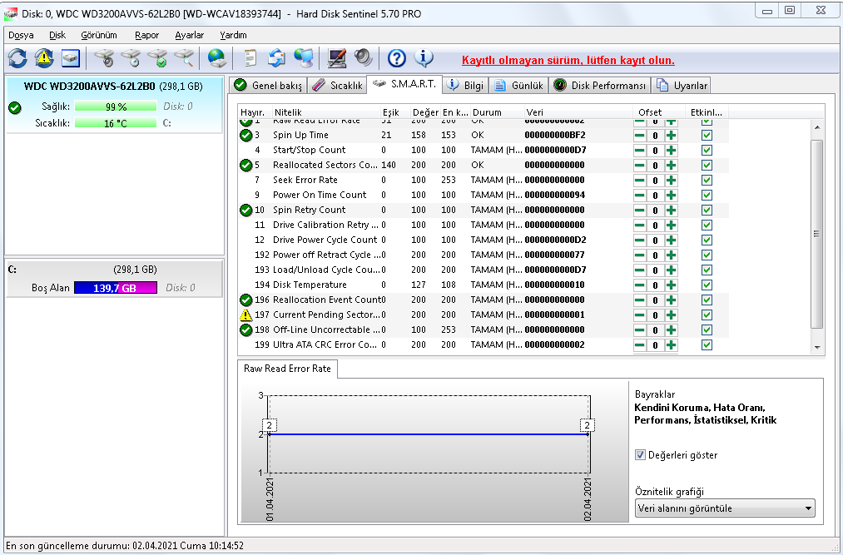Click the speaker sound toolbar icon
Screen dimensions: 843x555
tap(363, 58)
